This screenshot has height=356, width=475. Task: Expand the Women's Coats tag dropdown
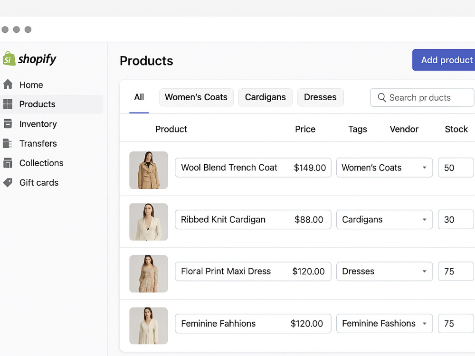point(424,168)
